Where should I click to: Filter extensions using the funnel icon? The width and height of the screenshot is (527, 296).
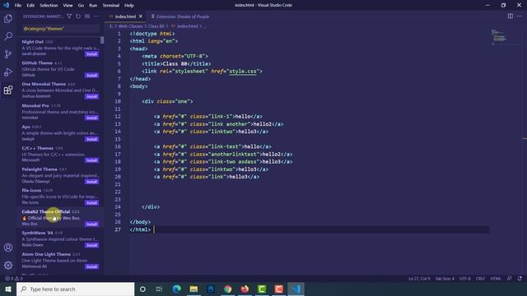(69, 16)
